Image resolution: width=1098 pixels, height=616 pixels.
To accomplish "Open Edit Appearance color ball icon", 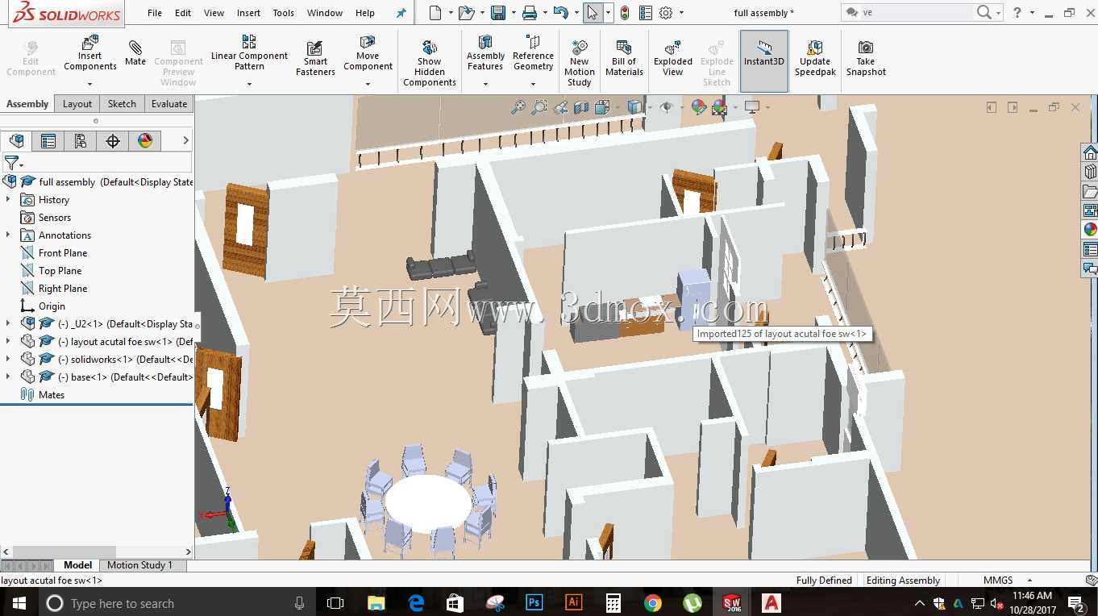I will tap(699, 107).
